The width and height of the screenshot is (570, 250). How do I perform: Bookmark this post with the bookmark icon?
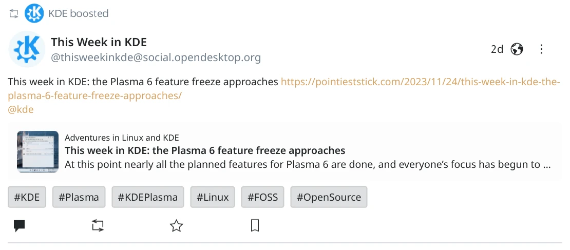[255, 226]
